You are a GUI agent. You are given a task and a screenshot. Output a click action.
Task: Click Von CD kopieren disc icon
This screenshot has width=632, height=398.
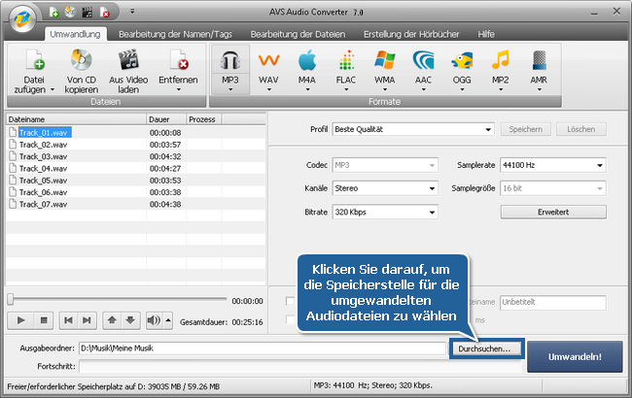[x=81, y=62]
